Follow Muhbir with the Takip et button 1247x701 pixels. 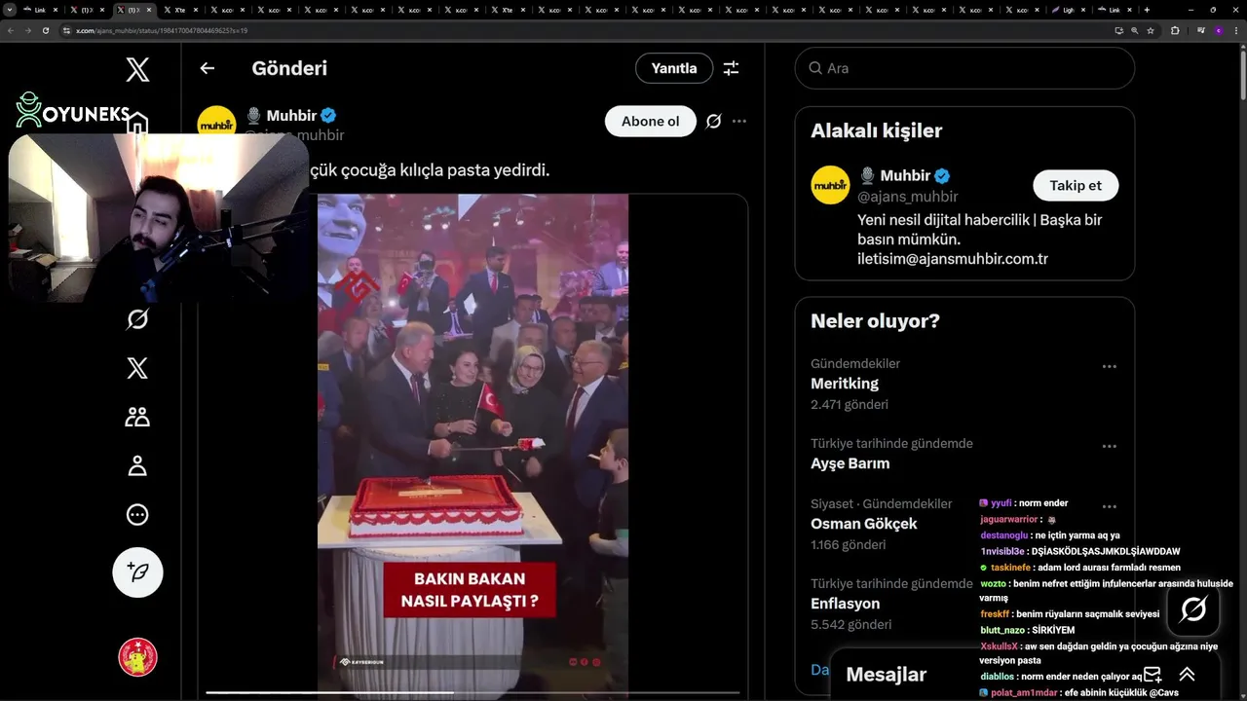[x=1076, y=185]
